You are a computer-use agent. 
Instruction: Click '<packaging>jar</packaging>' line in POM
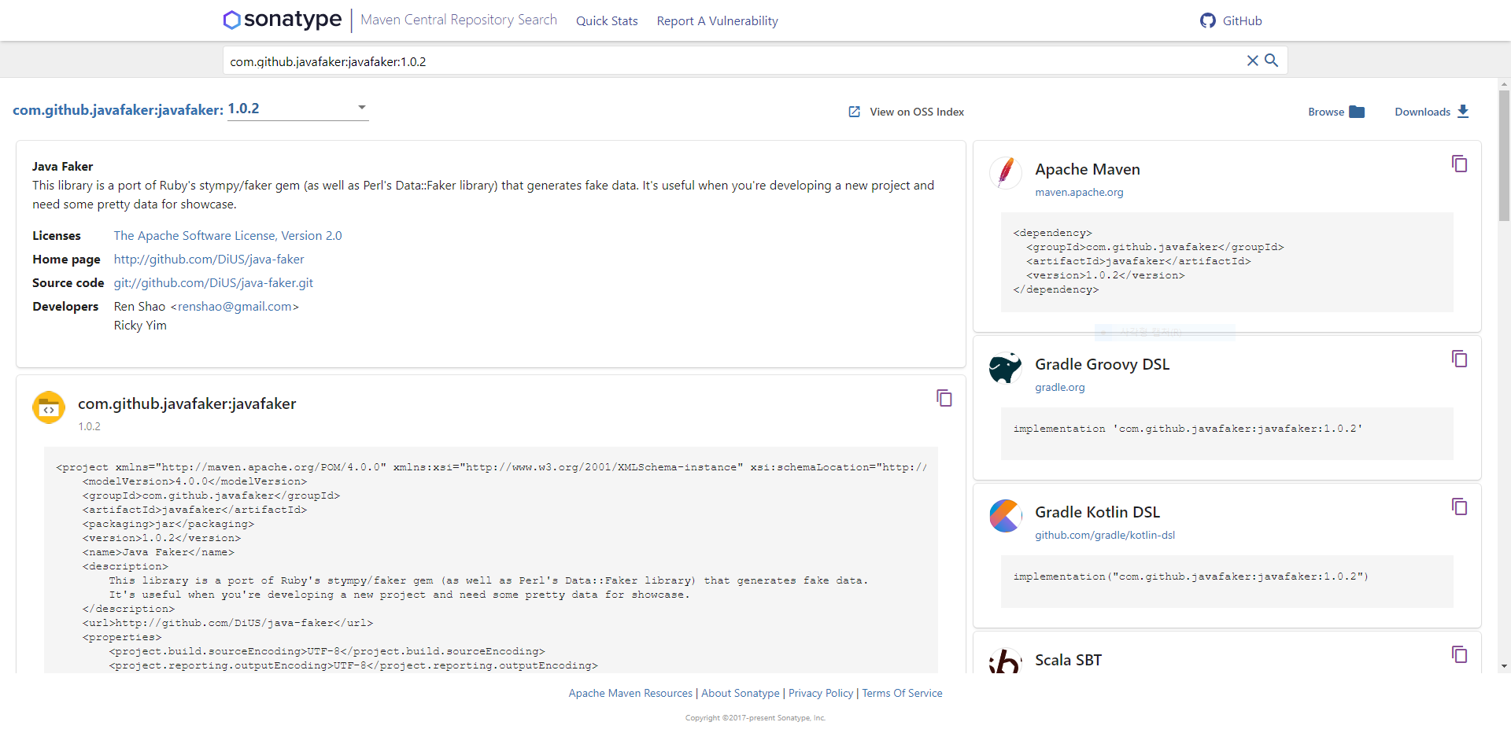(168, 524)
